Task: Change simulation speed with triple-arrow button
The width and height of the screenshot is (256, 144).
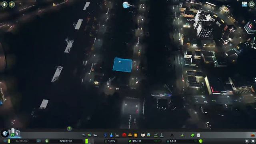Action: (39, 141)
